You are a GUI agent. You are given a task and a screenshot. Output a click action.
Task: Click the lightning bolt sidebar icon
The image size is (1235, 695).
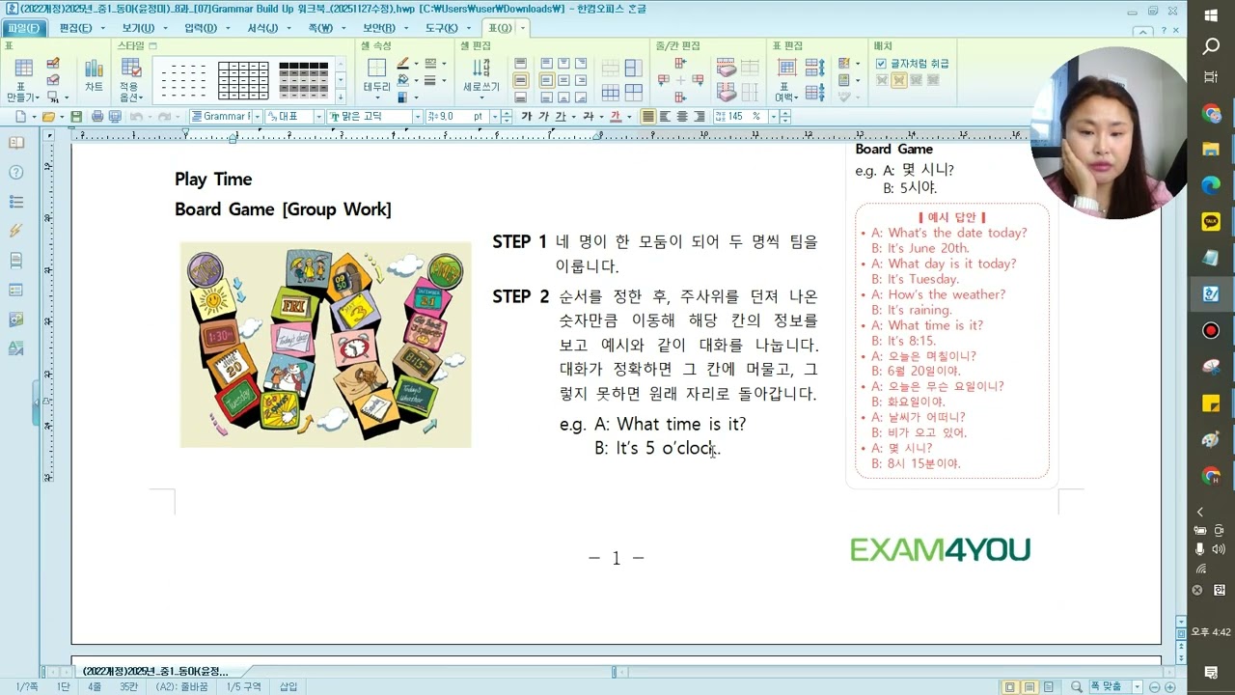(x=16, y=231)
